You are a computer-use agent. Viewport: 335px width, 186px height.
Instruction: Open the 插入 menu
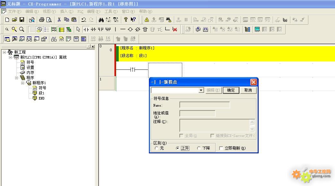pos(67,12)
